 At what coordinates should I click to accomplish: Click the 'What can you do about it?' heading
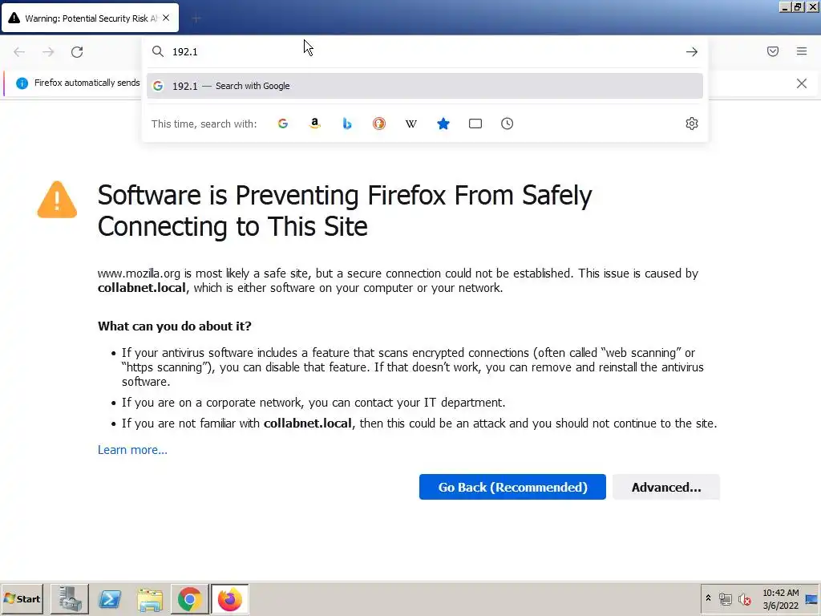(174, 326)
